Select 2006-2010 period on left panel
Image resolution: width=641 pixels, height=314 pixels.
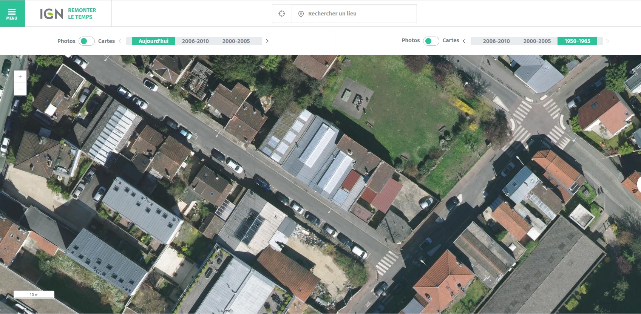pyautogui.click(x=195, y=41)
